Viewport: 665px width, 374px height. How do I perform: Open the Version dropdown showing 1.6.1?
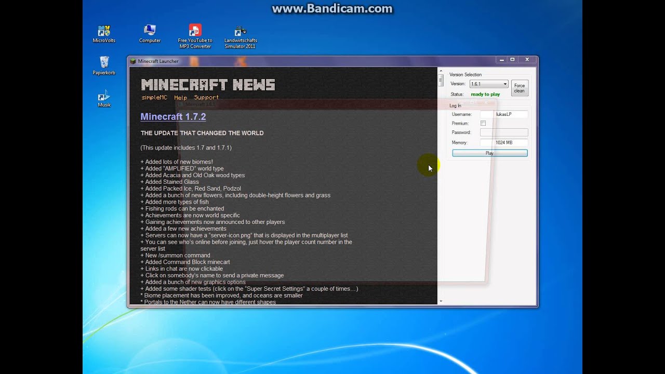point(489,84)
